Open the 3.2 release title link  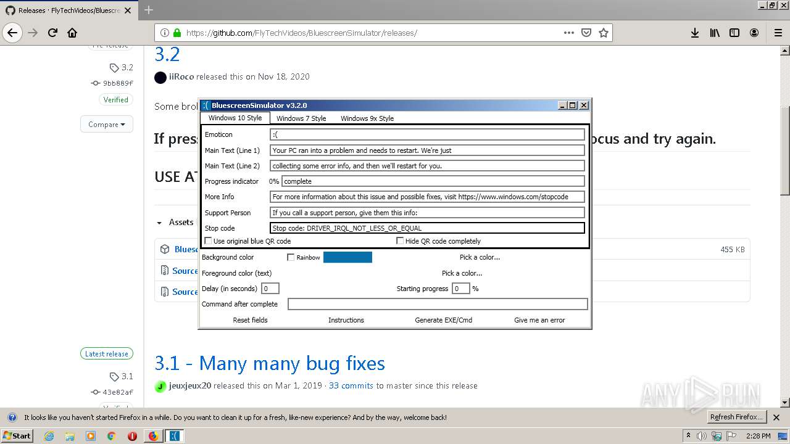point(167,54)
